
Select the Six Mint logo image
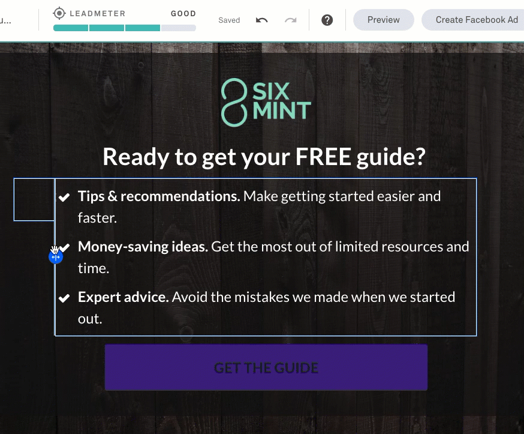pyautogui.click(x=266, y=103)
